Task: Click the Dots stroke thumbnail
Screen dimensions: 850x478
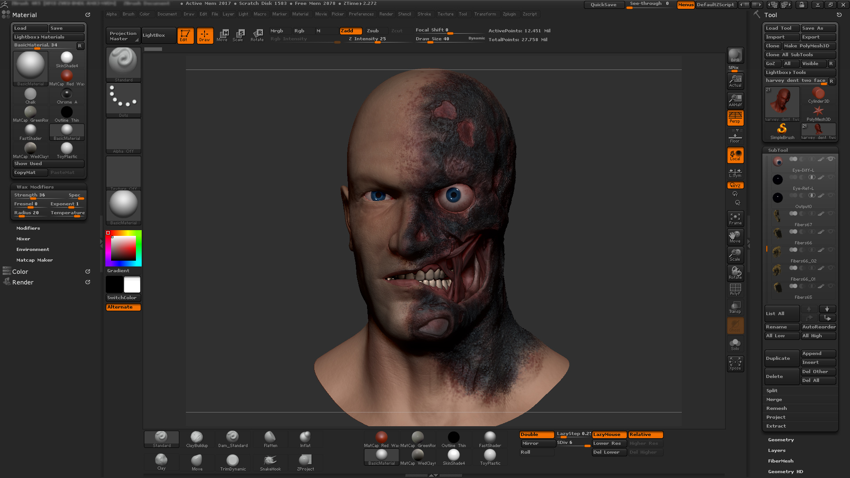Action: [x=124, y=100]
